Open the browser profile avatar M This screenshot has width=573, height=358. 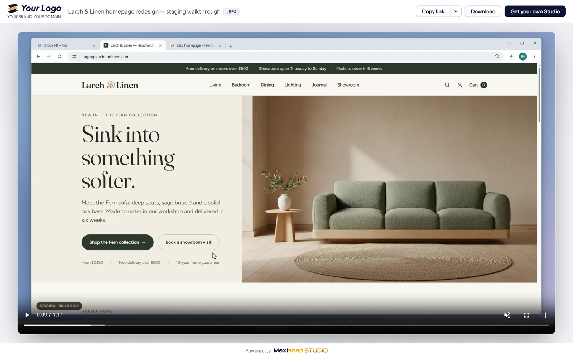[x=523, y=57]
